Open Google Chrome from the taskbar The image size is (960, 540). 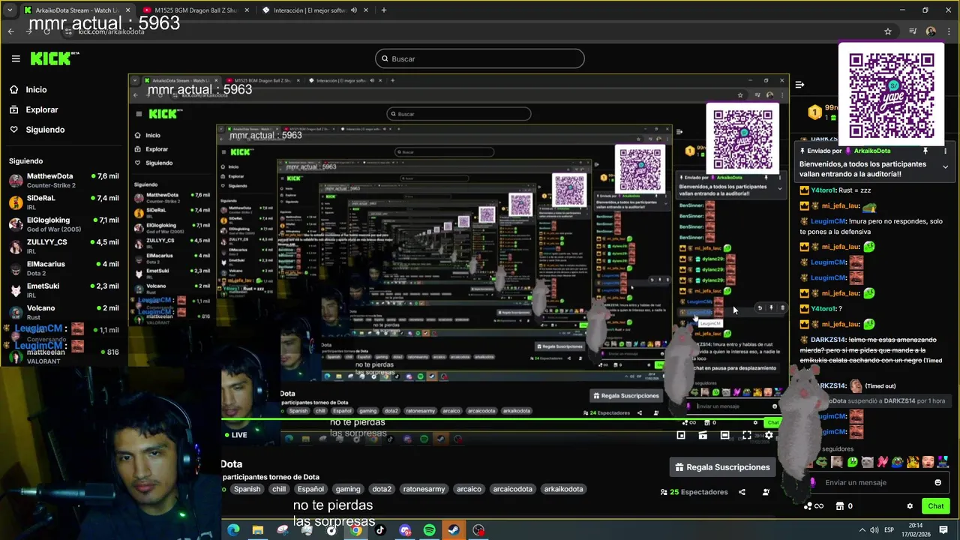click(x=355, y=530)
